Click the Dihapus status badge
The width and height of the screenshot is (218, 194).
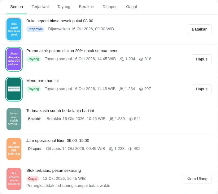point(34,149)
